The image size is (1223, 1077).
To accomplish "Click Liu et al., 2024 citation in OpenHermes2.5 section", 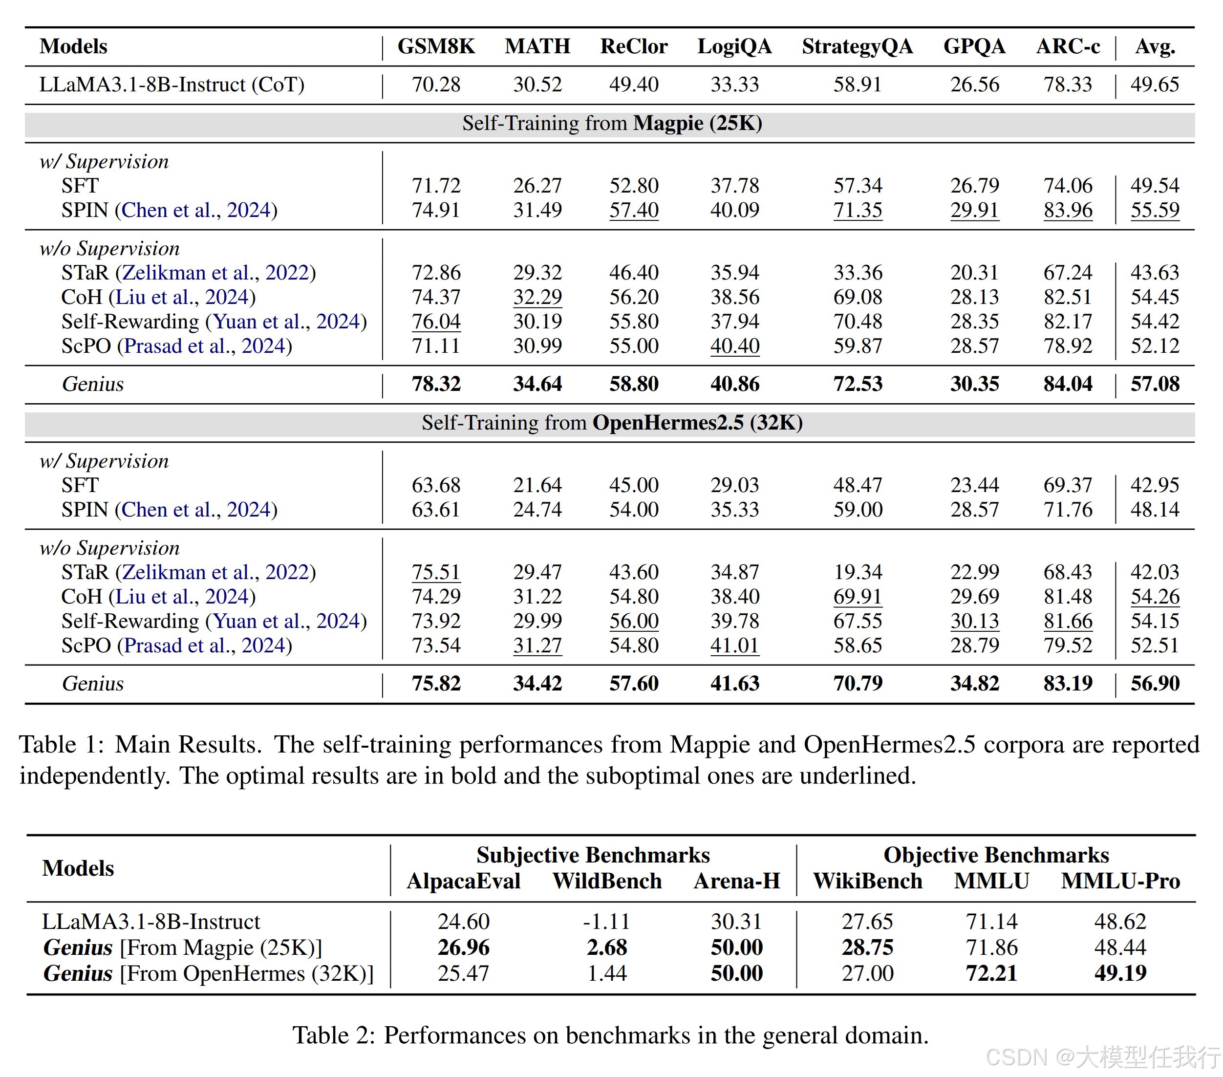I will tap(182, 597).
